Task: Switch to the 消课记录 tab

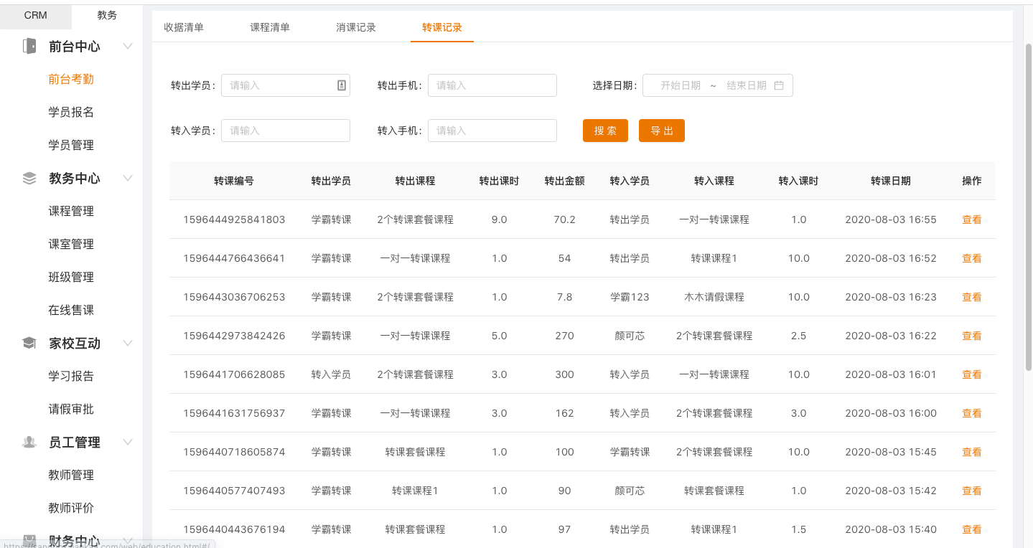Action: (356, 27)
